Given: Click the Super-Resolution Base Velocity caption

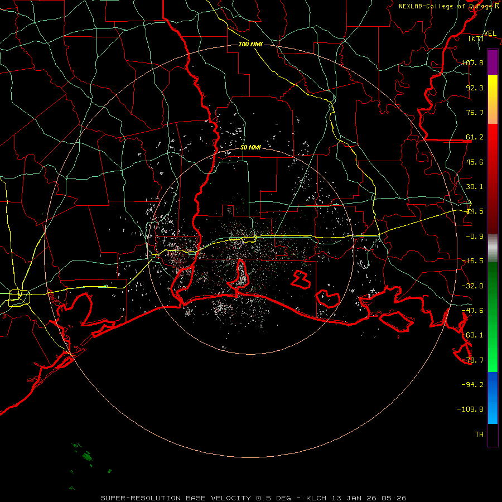Looking at the screenshot, I should pos(253,498).
